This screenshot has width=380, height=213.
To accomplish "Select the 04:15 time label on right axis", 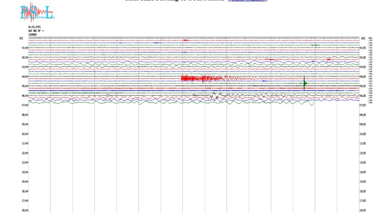I will click(x=363, y=76).
